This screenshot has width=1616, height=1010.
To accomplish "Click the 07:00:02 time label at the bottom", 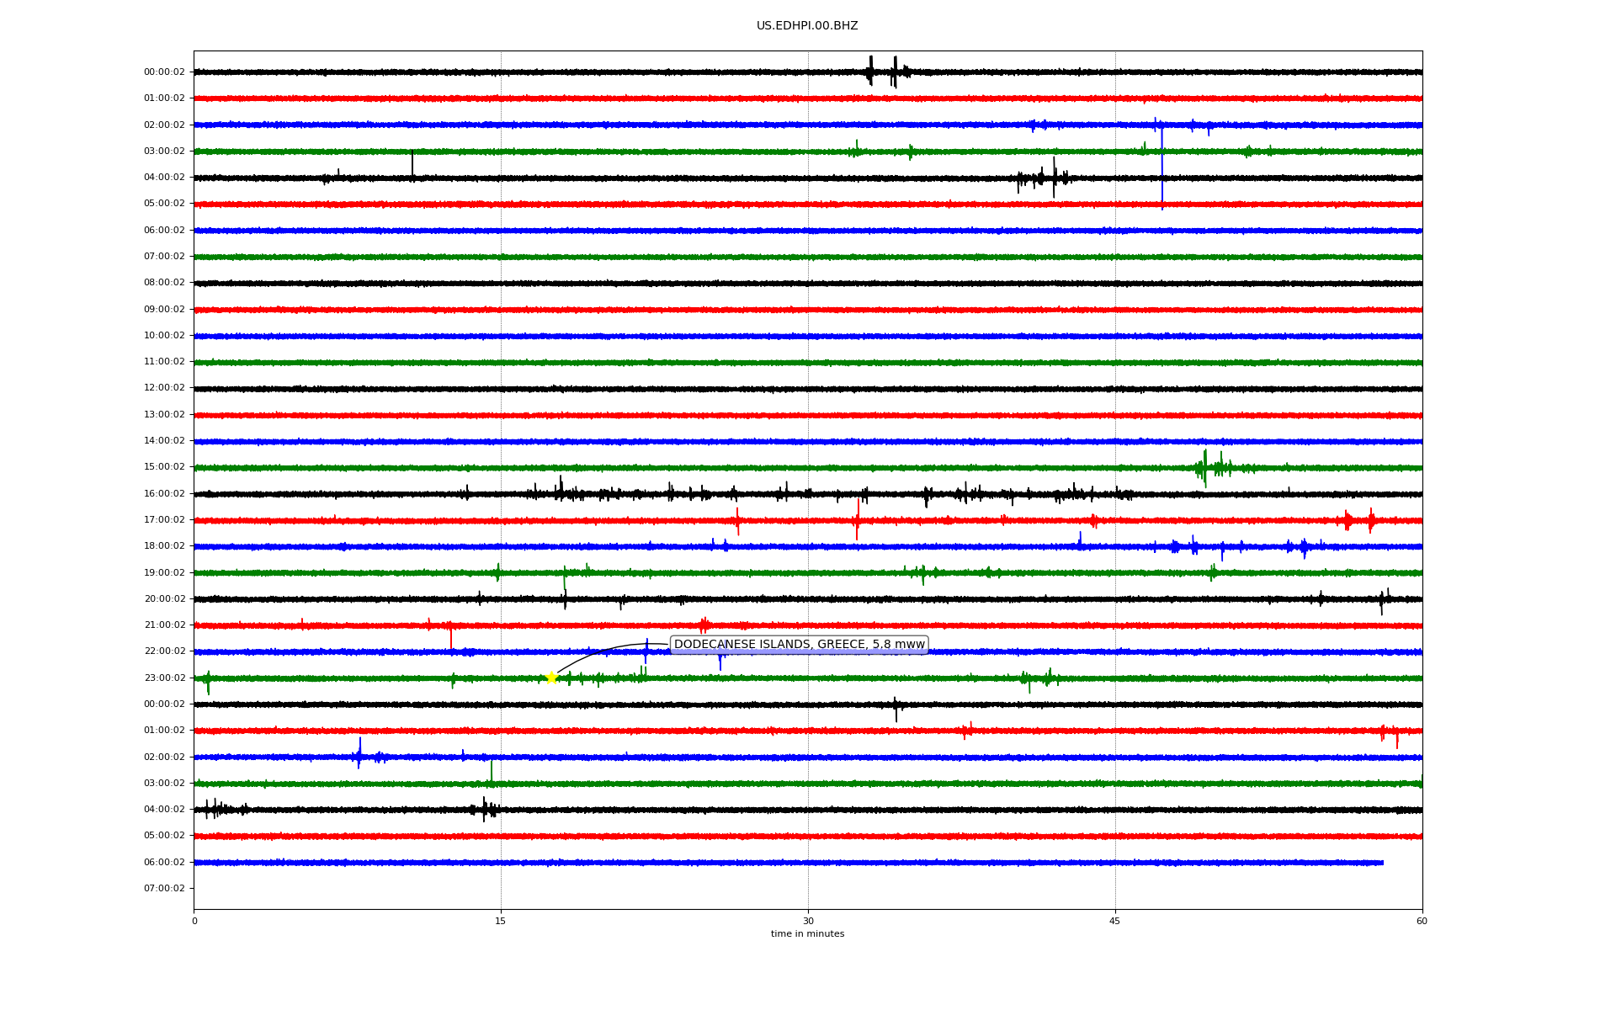I will [164, 889].
